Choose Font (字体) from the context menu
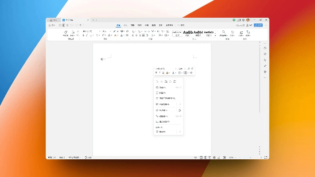 coord(162,88)
